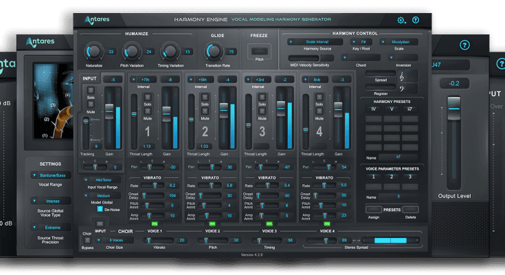Image resolution: width=505 pixels, height=275 pixels.
Task: Open the settings gear in the header
Action: (x=401, y=21)
